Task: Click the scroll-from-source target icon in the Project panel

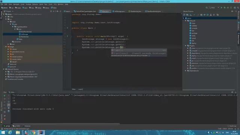Action: click(51, 11)
